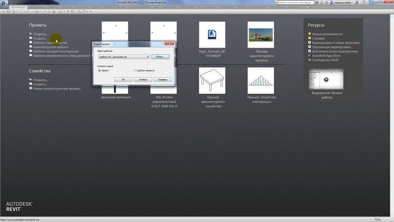
Task: Open Пример архитектурного проекта thumbnail
Action: pos(261,35)
